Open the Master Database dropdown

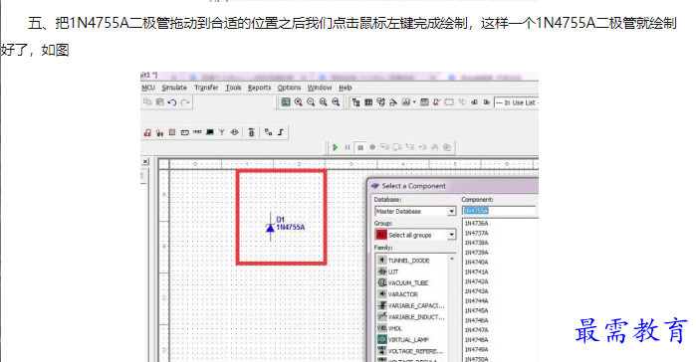[451, 212]
